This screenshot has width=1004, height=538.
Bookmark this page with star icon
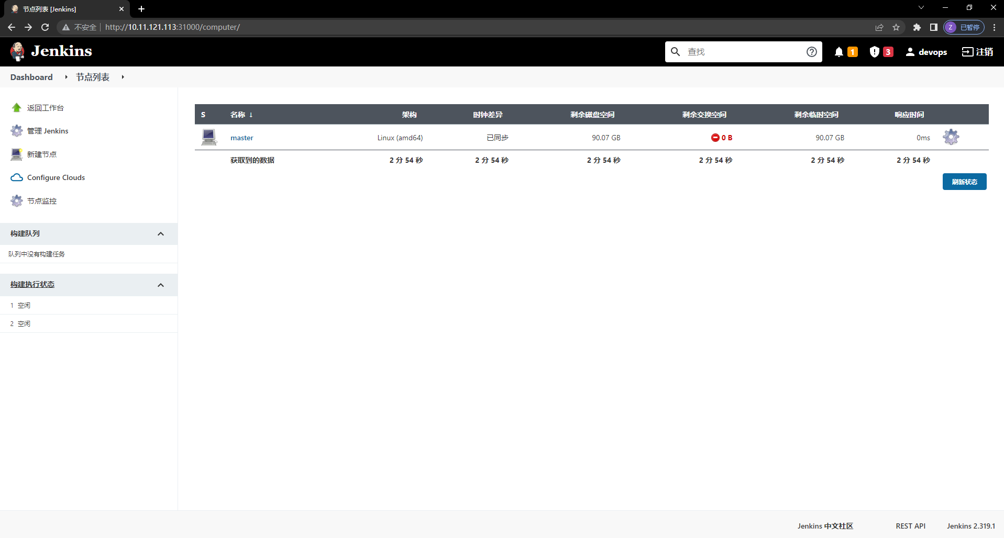point(896,27)
